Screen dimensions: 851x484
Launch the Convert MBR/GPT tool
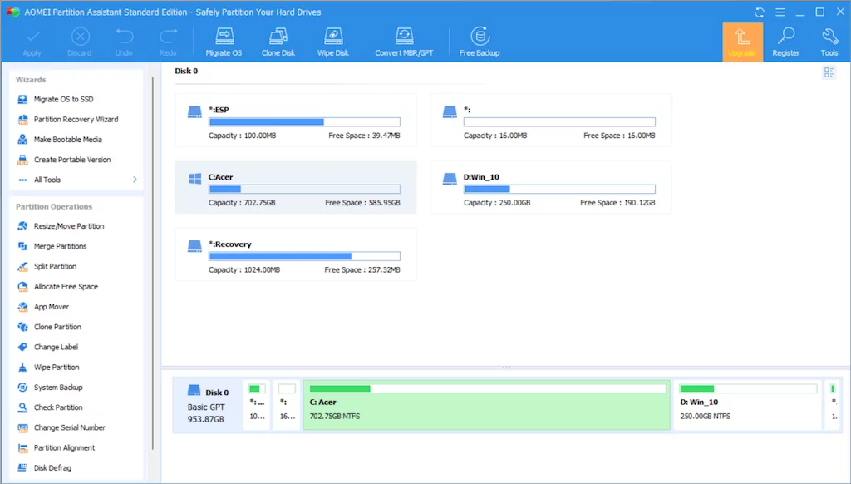click(404, 42)
